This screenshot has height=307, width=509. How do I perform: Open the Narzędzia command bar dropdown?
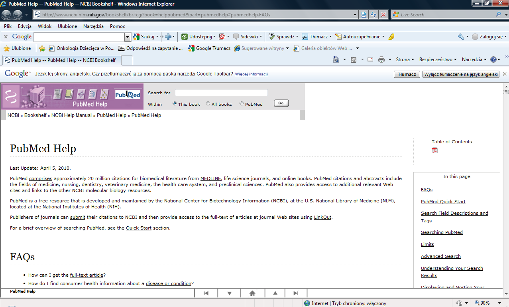click(x=474, y=59)
